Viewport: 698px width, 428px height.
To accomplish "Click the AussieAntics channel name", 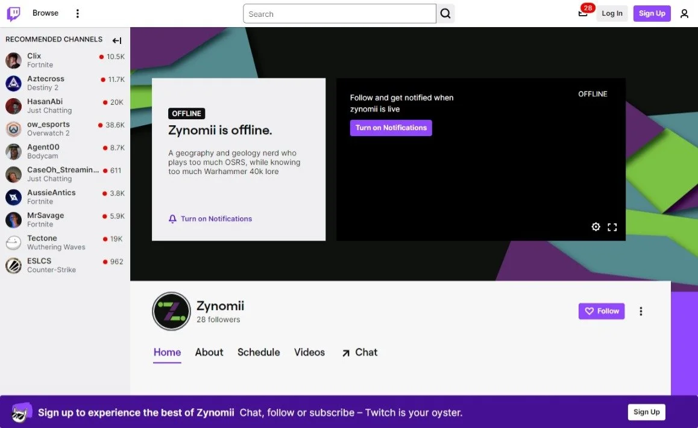I will (51, 193).
